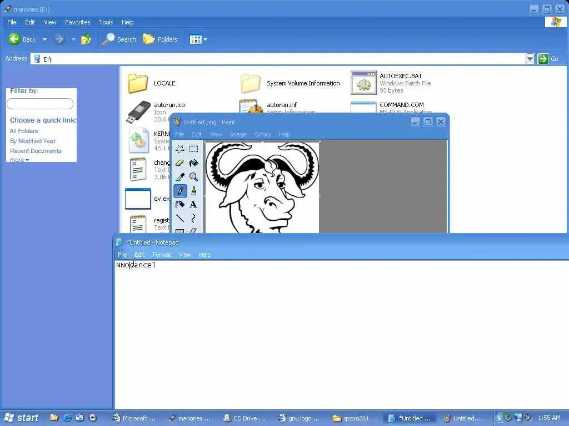Viewport: 569px width, 426px height.
Task: Click the Start button
Action: tap(22, 418)
